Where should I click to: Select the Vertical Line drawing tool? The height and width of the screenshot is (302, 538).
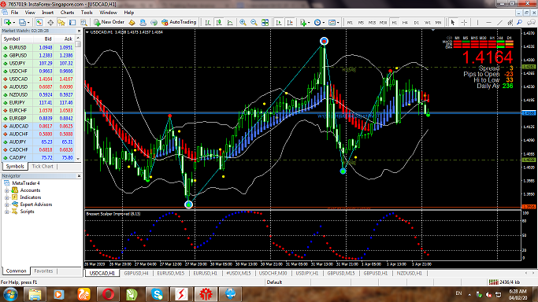477,22
